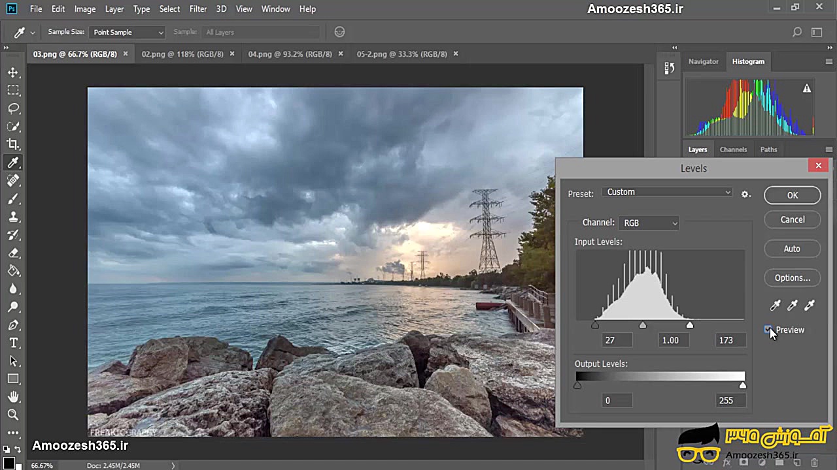Image resolution: width=837 pixels, height=470 pixels.
Task: Open the Preset dropdown showing Custom
Action: (x=667, y=192)
